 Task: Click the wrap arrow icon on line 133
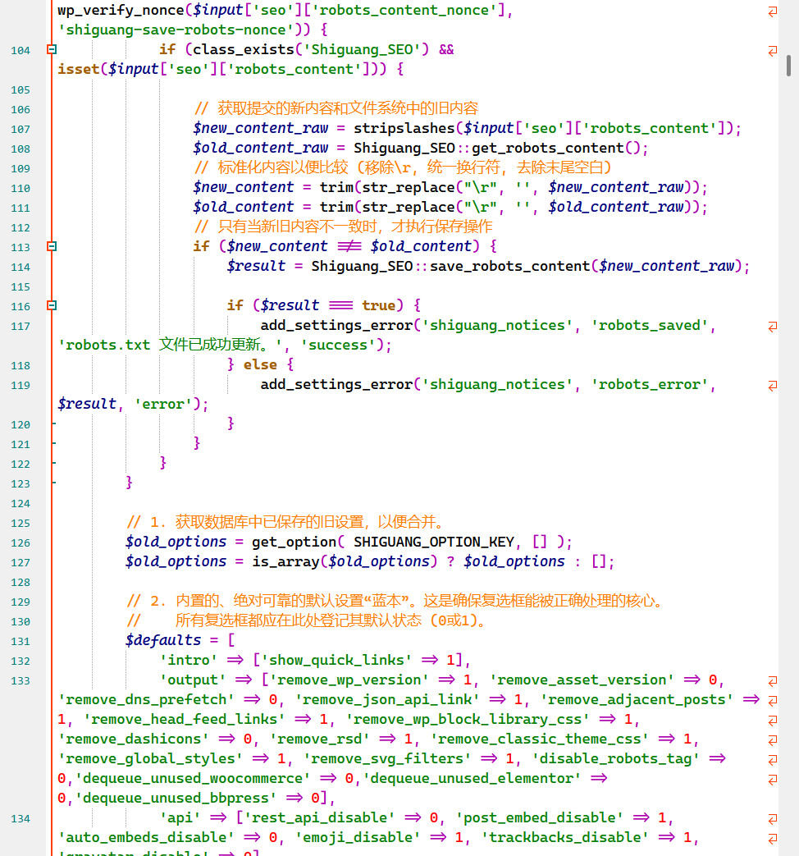772,680
